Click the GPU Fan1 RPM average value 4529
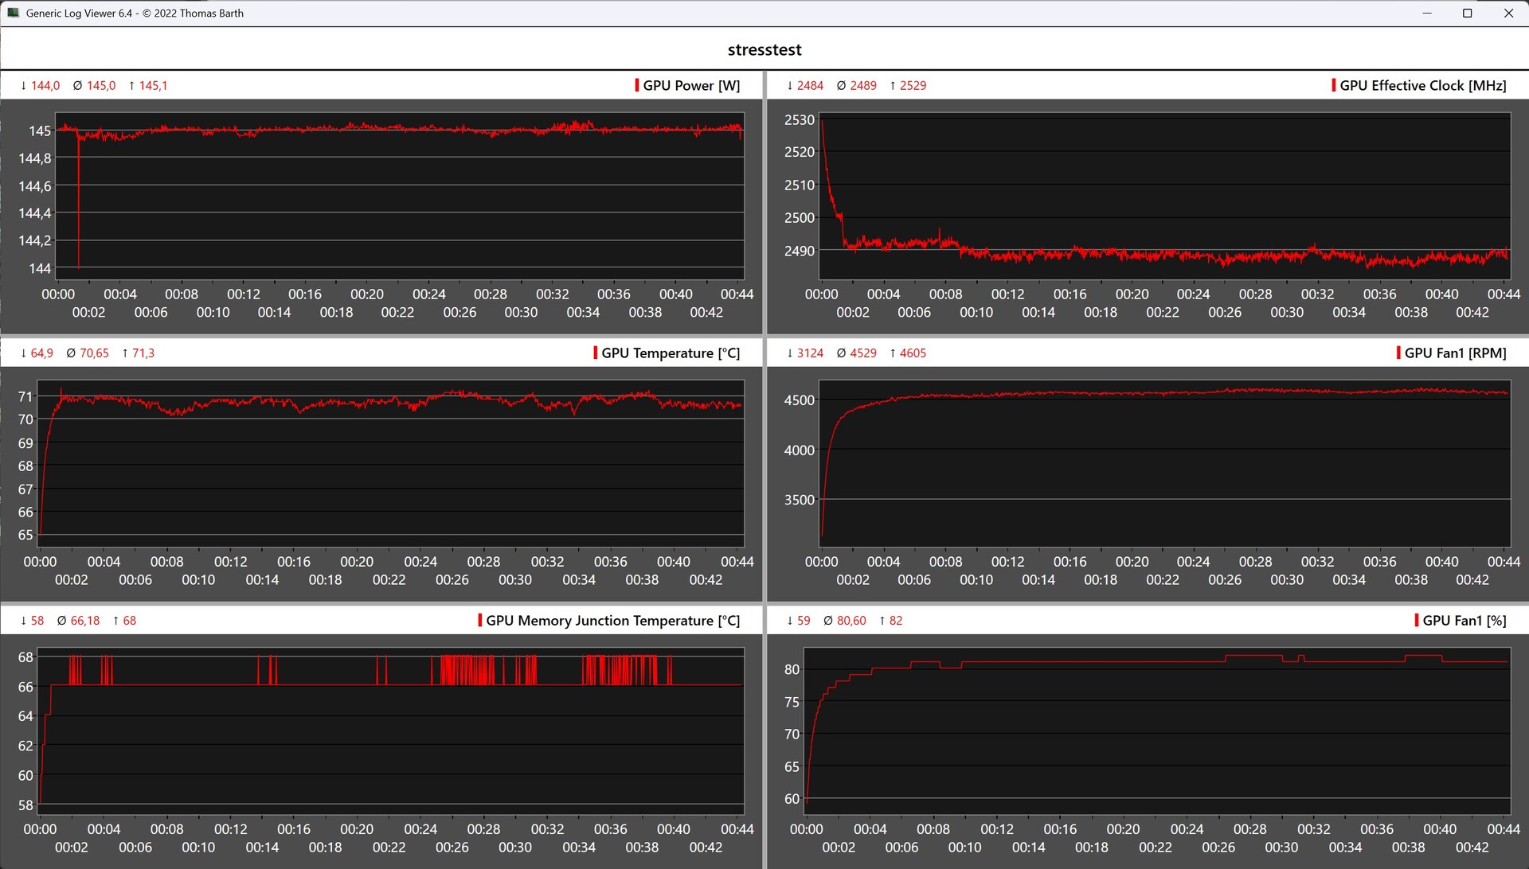This screenshot has height=869, width=1529. [x=862, y=353]
